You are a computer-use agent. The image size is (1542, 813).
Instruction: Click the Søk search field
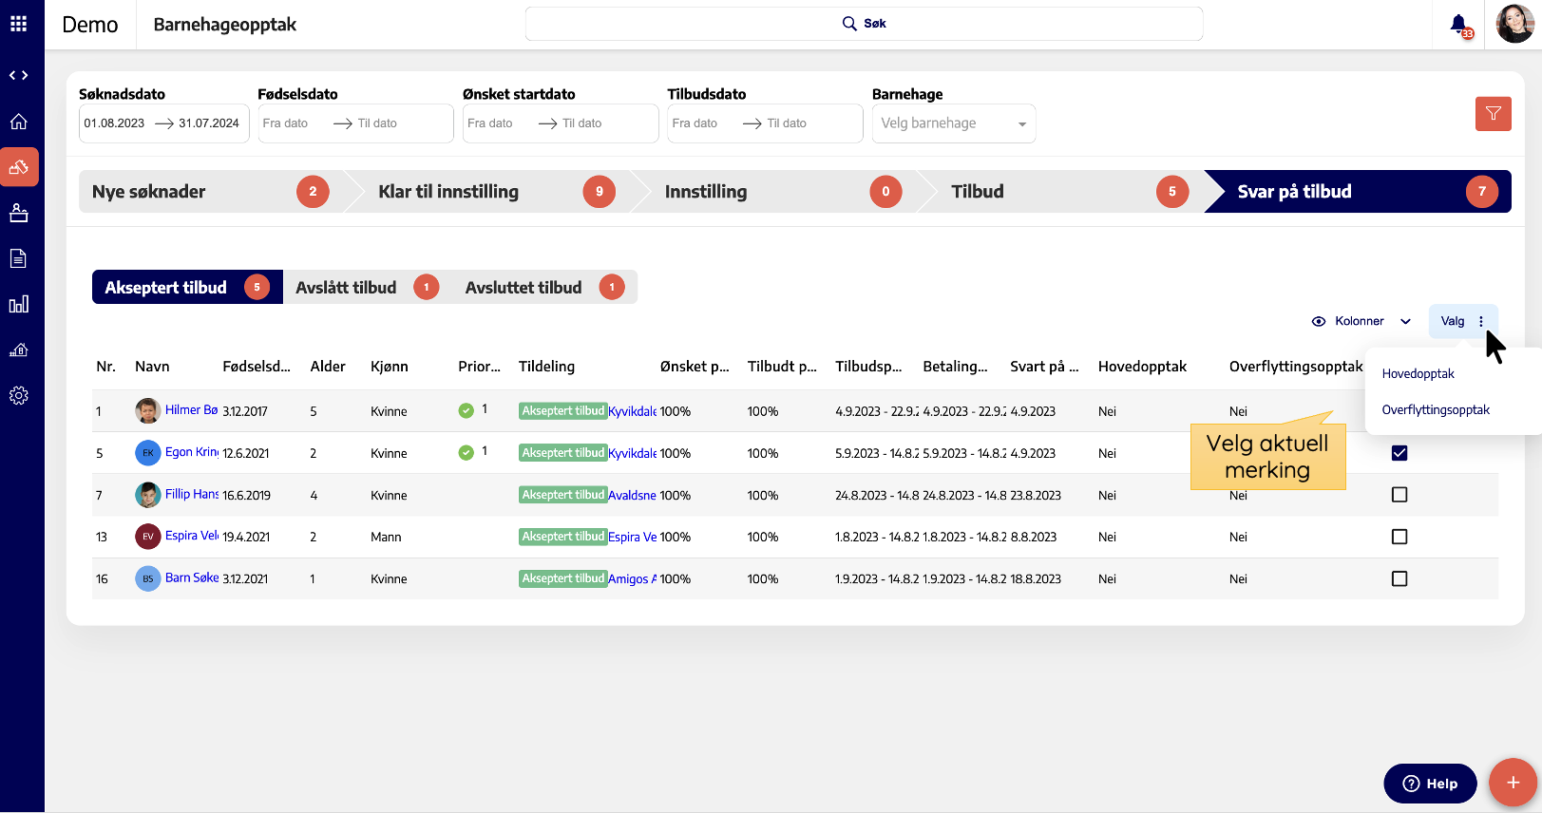click(x=864, y=24)
